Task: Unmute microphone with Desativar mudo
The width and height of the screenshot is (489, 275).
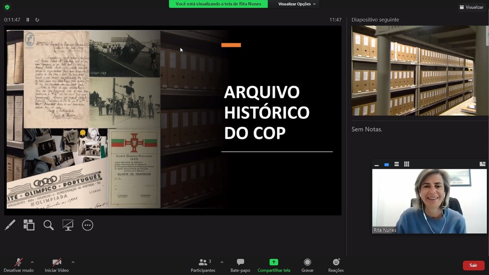Action: (19, 265)
